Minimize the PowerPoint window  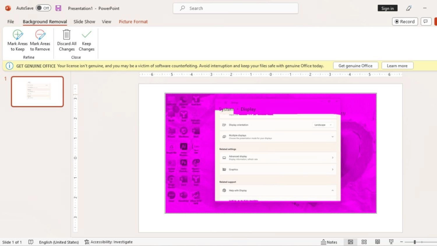tap(425, 8)
